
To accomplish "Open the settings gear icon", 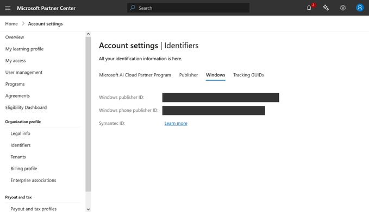I will (343, 8).
